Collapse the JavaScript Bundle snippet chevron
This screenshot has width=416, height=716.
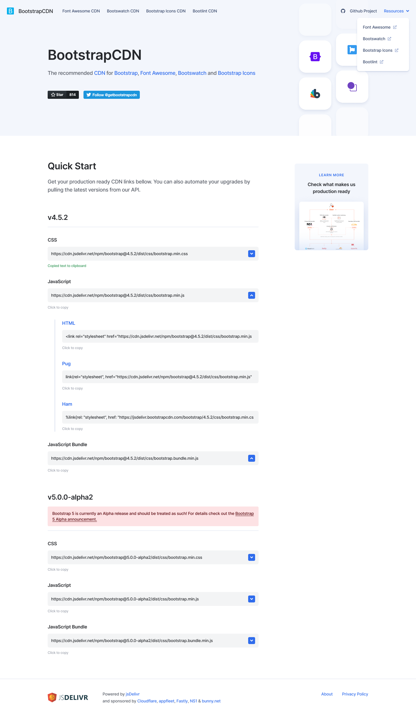(x=251, y=458)
